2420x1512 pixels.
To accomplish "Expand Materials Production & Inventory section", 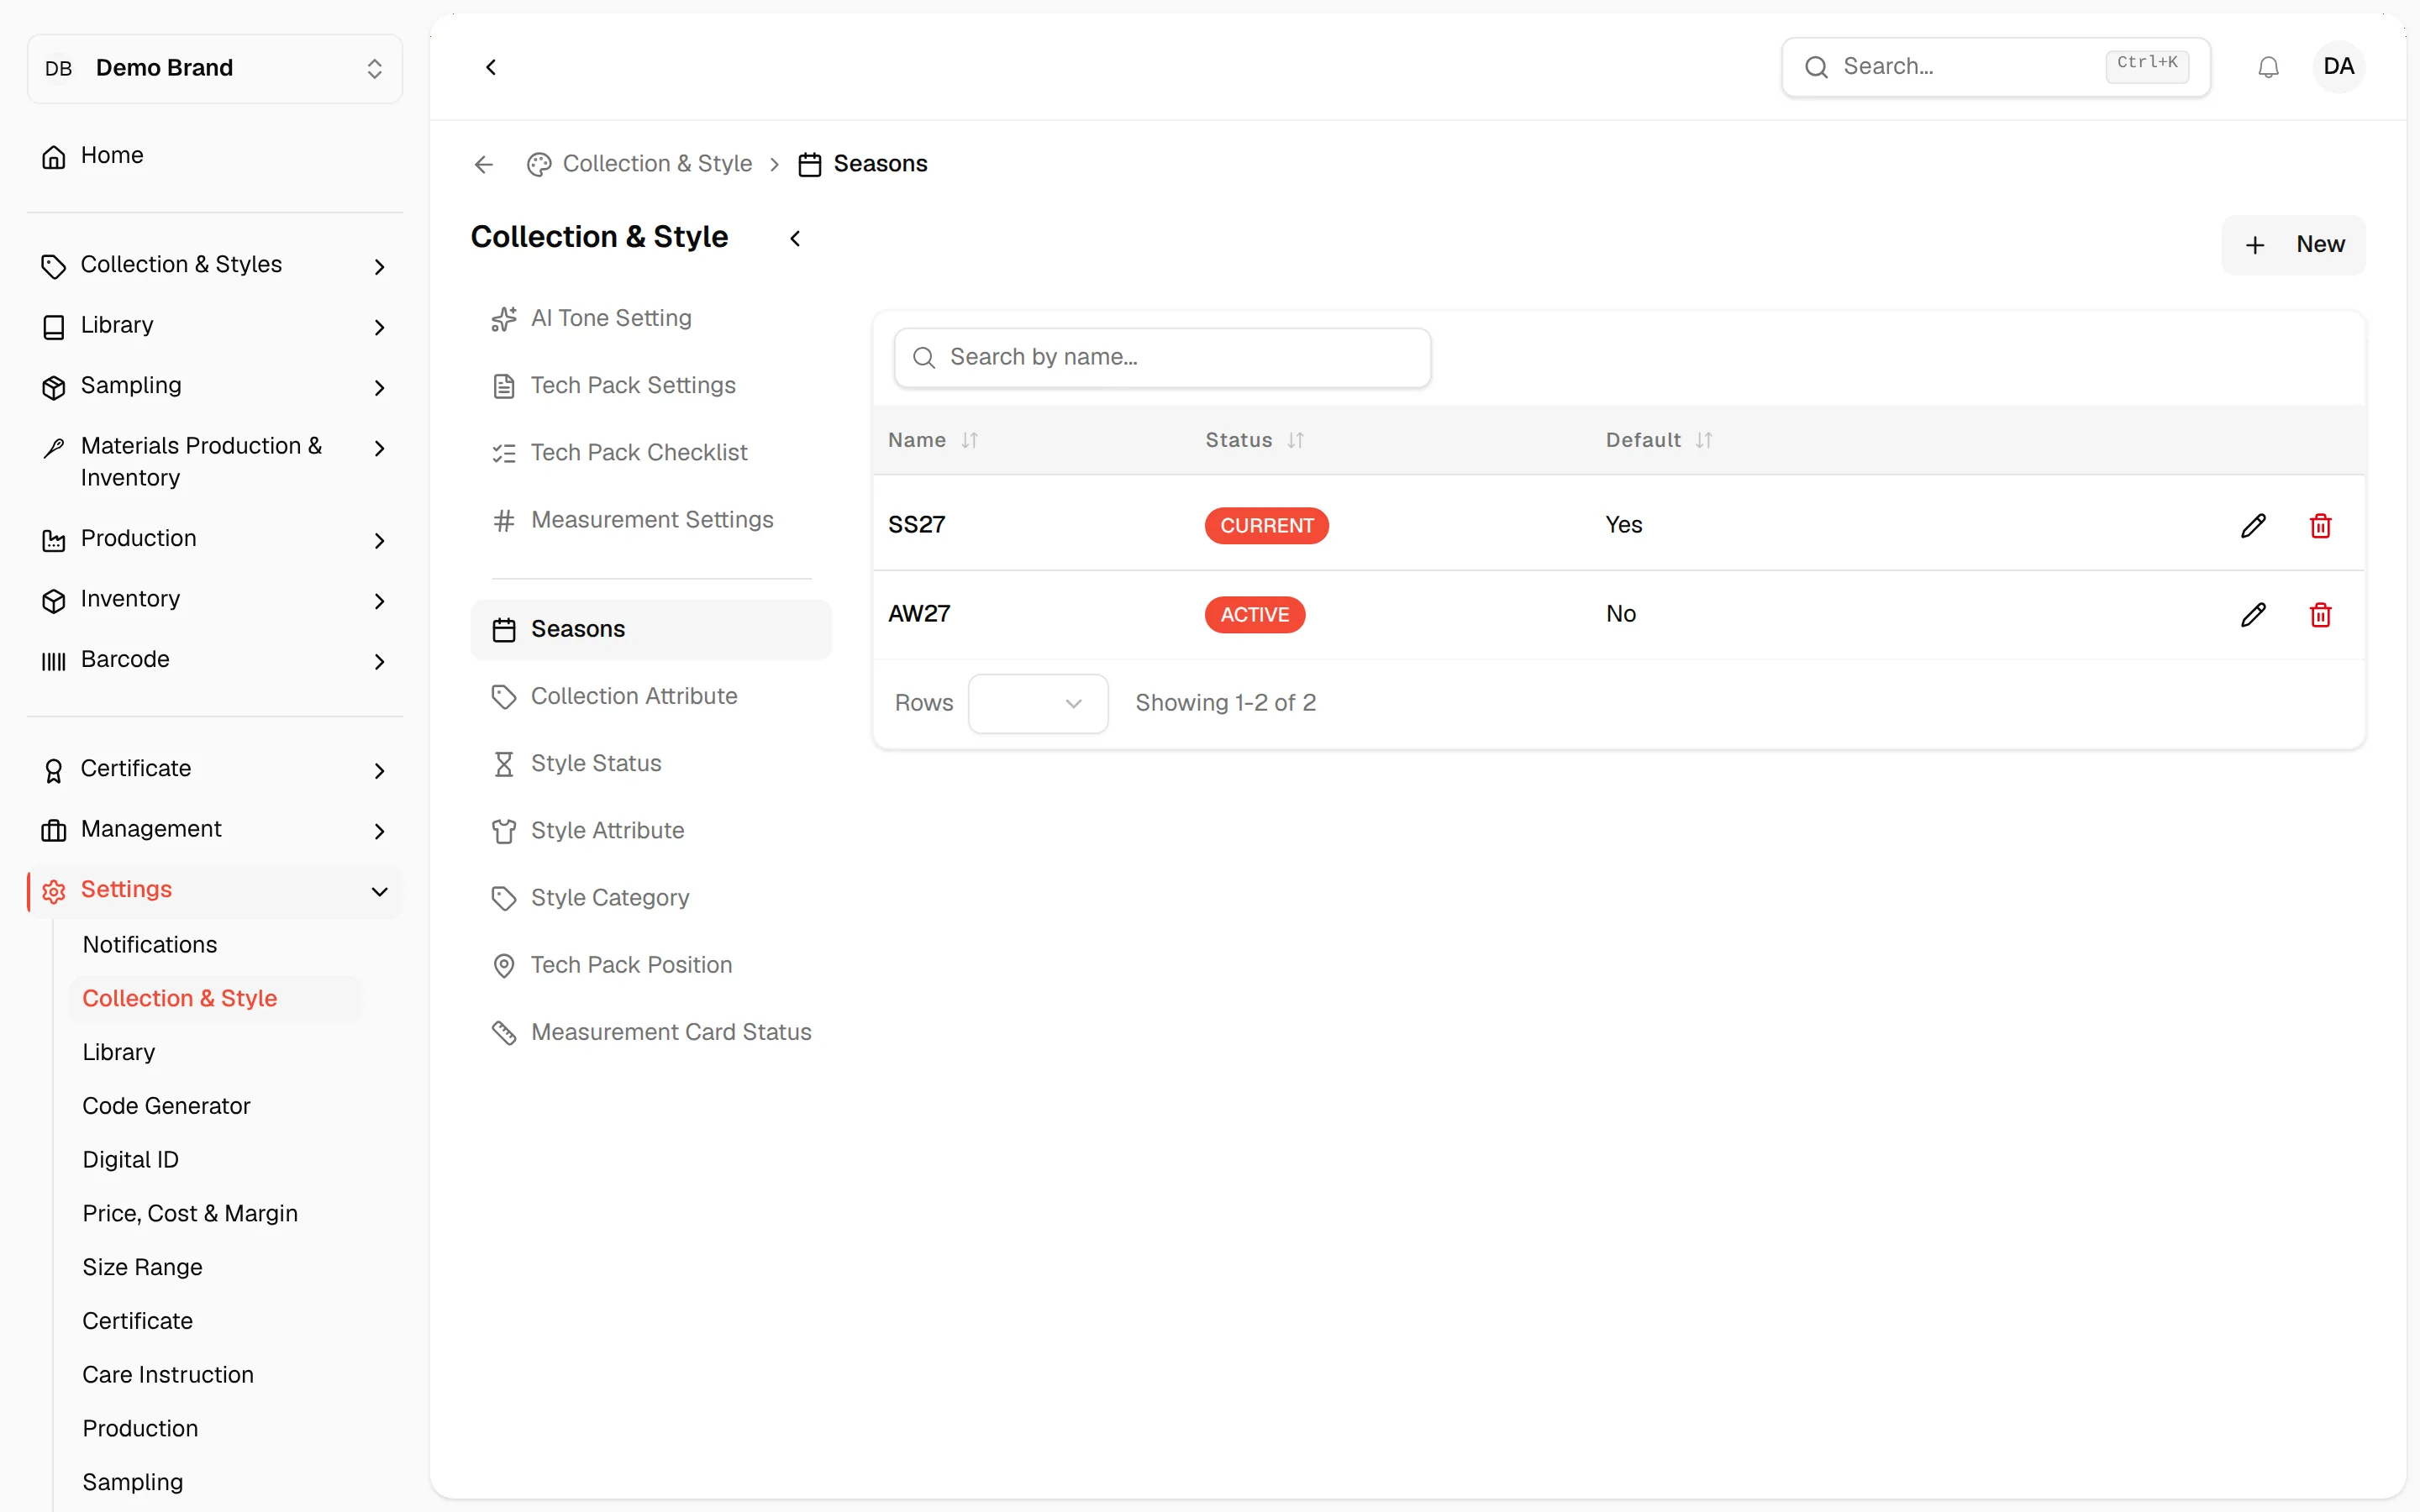I will [x=215, y=461].
